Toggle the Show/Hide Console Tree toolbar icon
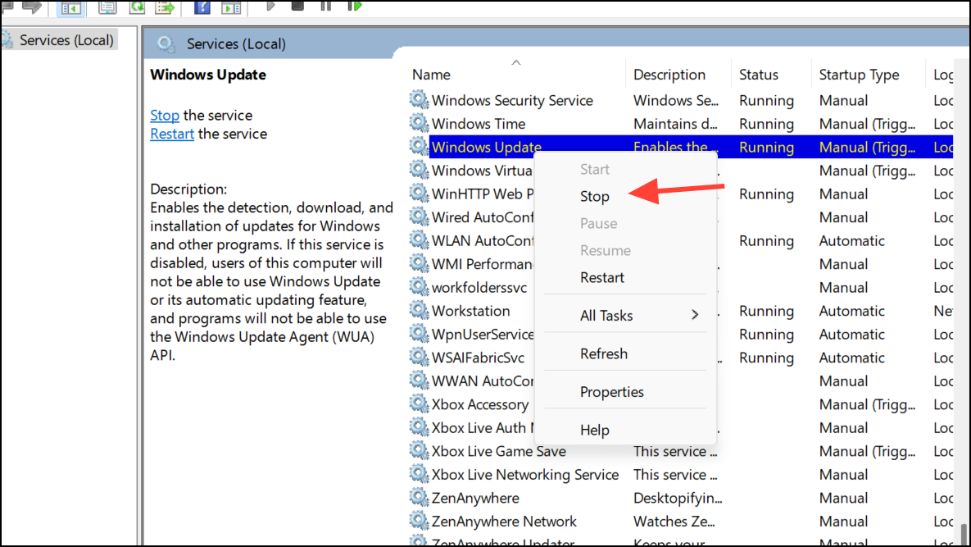971x547 pixels. click(x=70, y=7)
